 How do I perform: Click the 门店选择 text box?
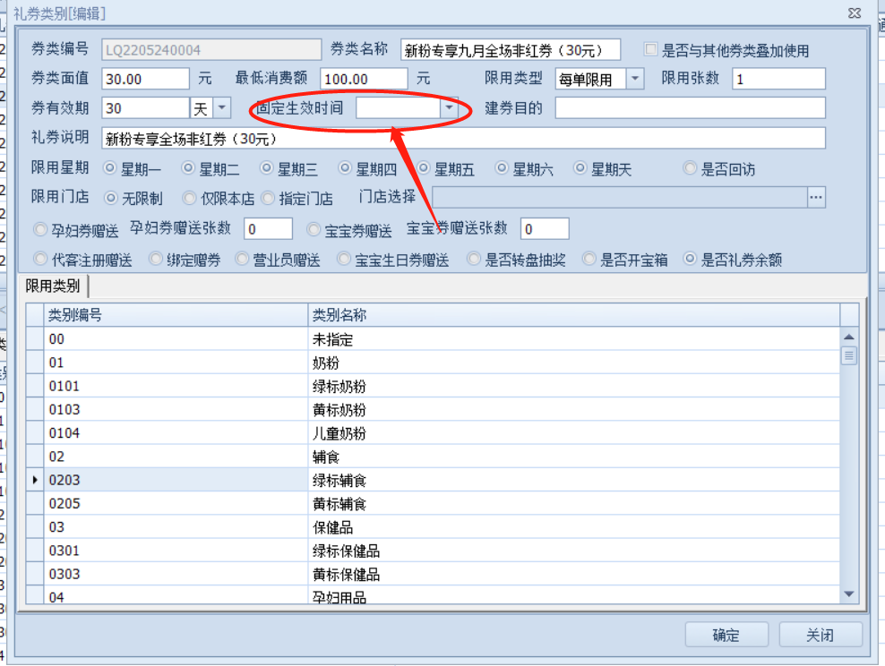[620, 197]
